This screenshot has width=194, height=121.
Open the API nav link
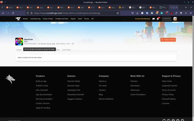(92, 19)
